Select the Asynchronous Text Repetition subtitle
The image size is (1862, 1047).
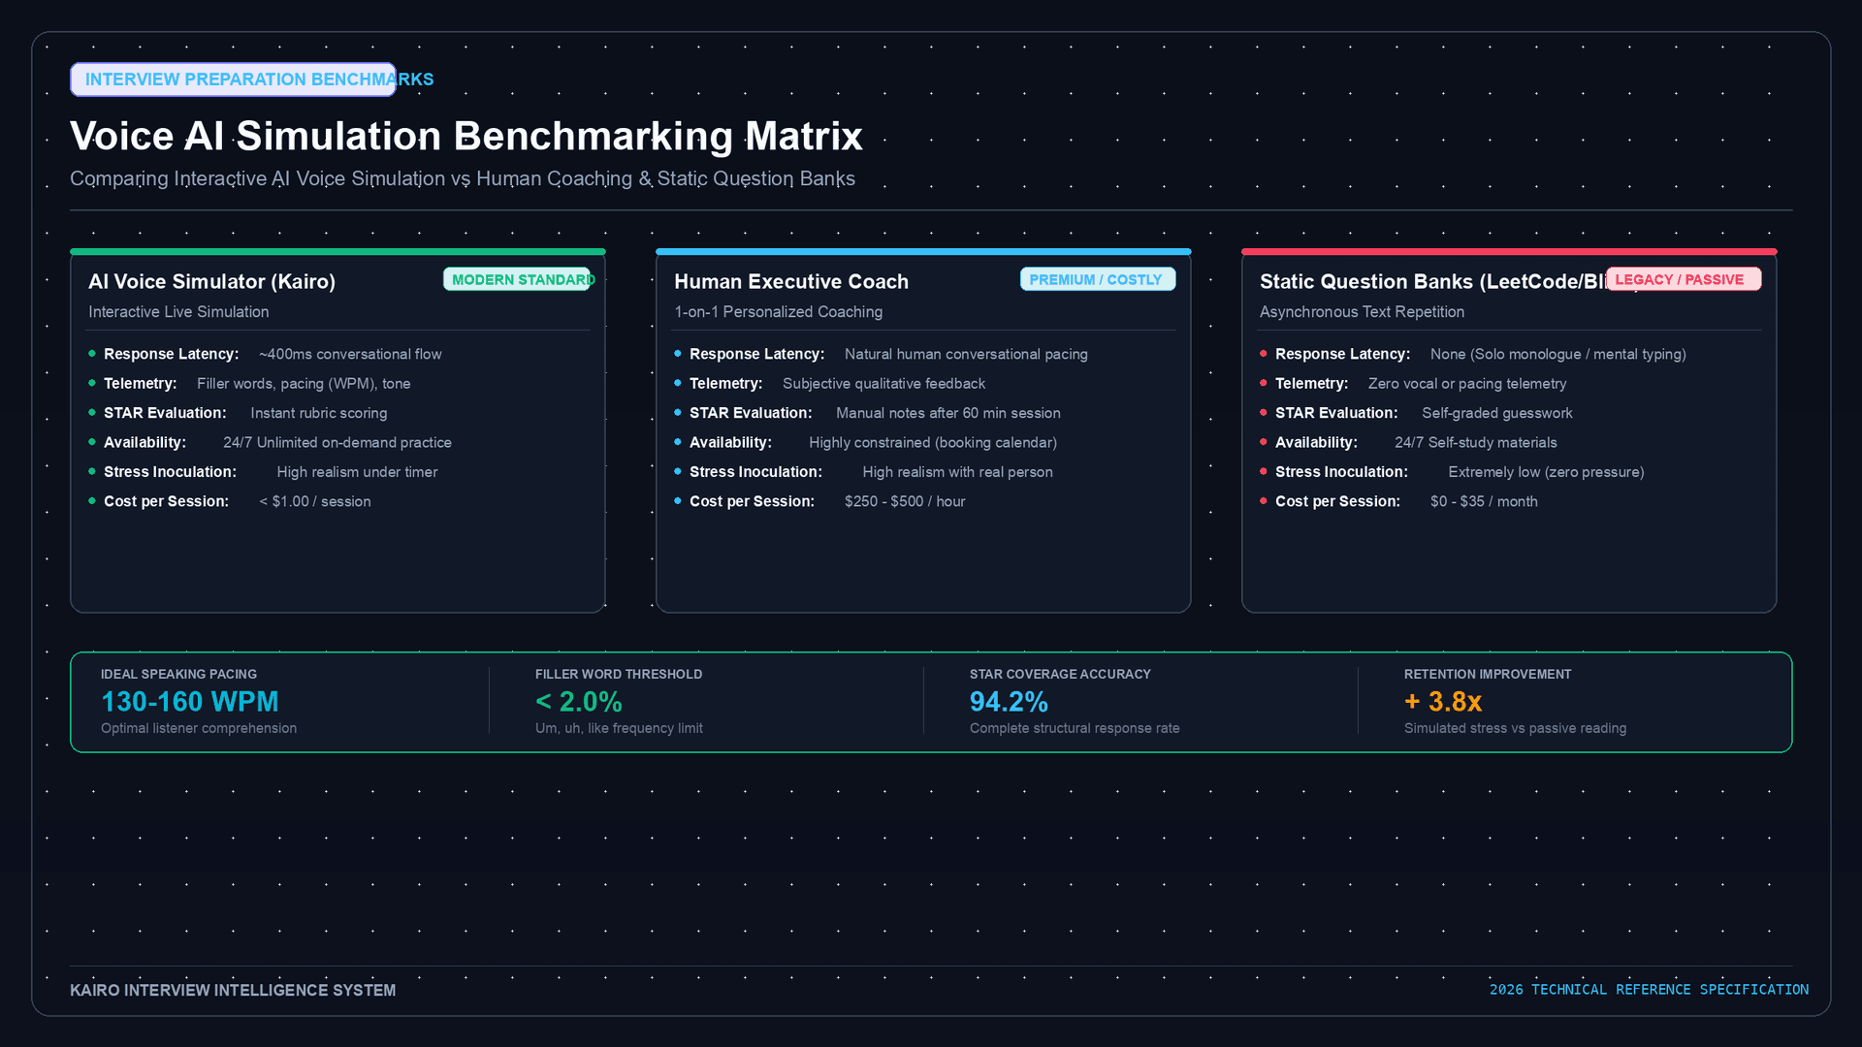[x=1362, y=312]
